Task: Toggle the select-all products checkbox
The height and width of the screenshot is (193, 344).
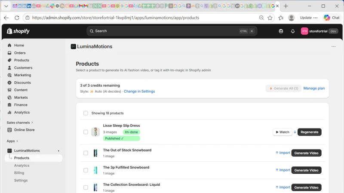Action: pos(86,113)
